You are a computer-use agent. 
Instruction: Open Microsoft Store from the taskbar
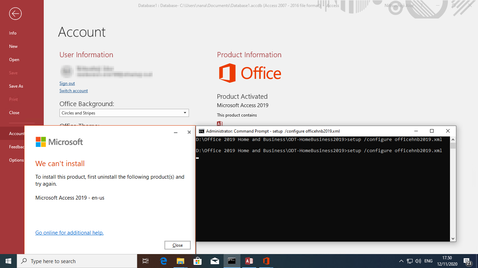coord(197,261)
